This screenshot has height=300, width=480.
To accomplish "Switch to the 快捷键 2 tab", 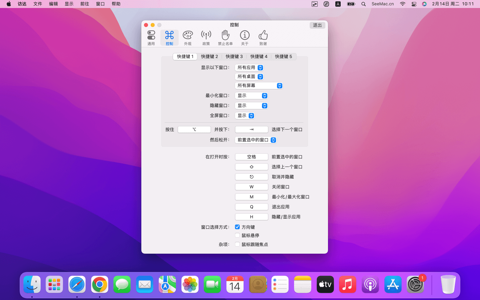I will (x=209, y=57).
